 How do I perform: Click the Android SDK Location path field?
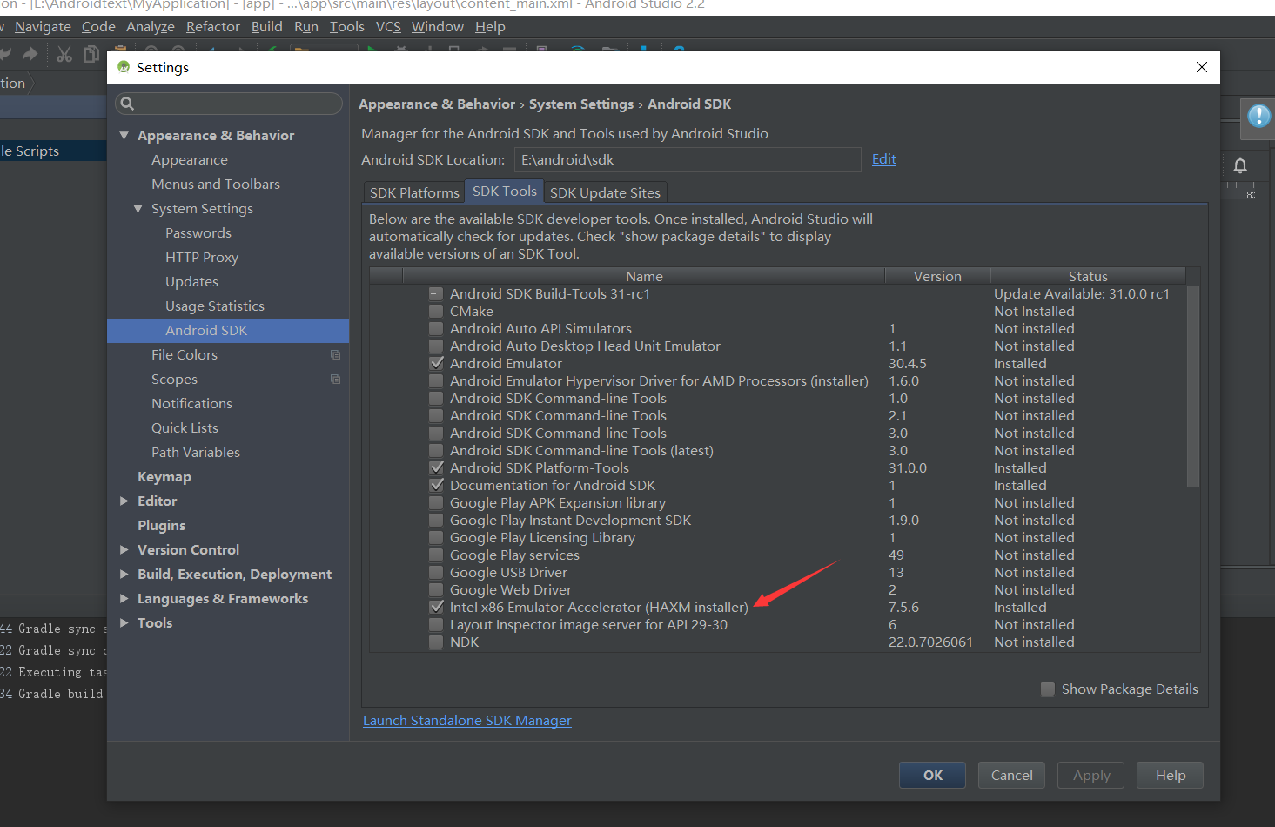688,160
